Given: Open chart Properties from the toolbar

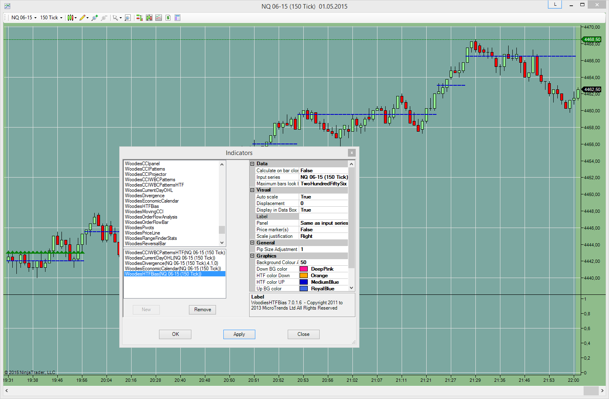Looking at the screenshot, I should pos(177,18).
